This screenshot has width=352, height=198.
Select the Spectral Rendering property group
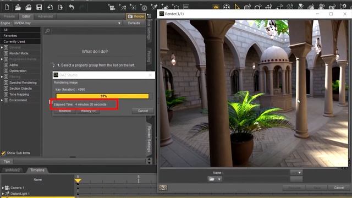pos(23,82)
